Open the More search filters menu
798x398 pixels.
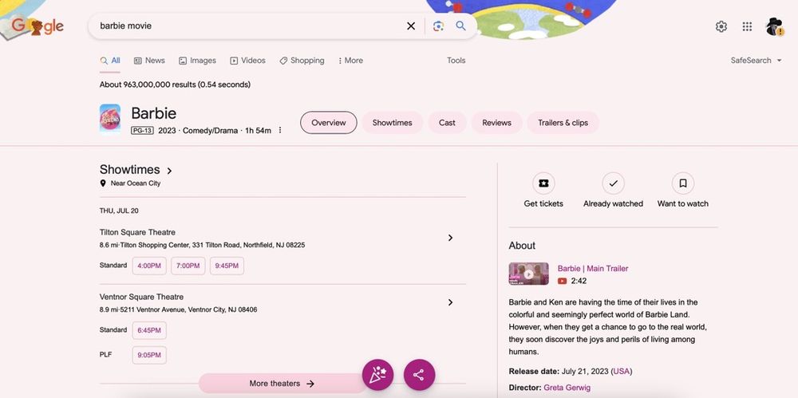click(350, 60)
